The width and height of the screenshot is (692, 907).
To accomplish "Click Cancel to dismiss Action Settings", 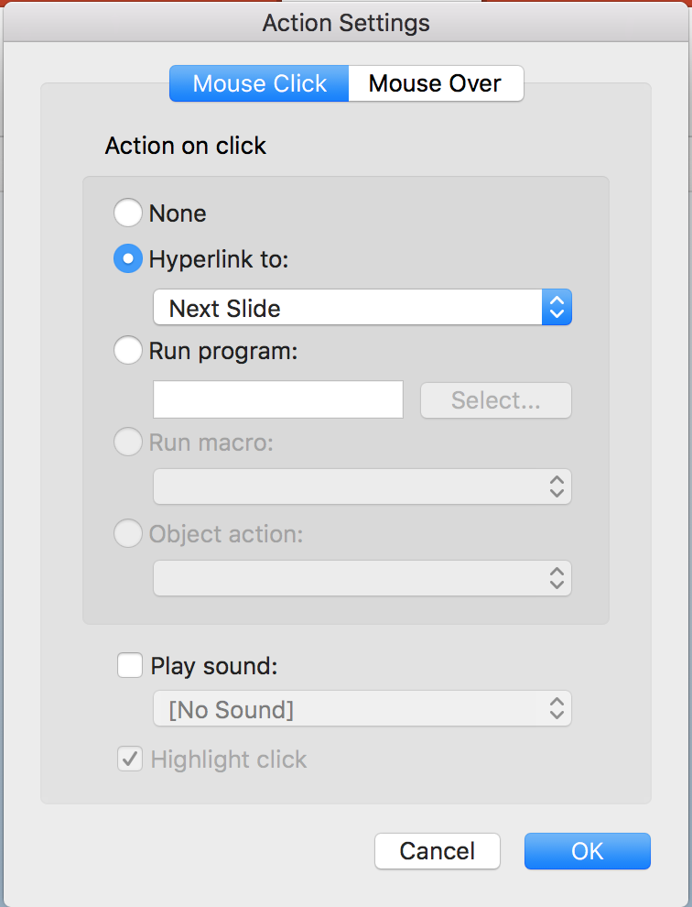I will pyautogui.click(x=437, y=851).
